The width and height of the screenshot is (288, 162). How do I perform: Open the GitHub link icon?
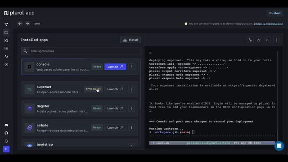[6, 133]
